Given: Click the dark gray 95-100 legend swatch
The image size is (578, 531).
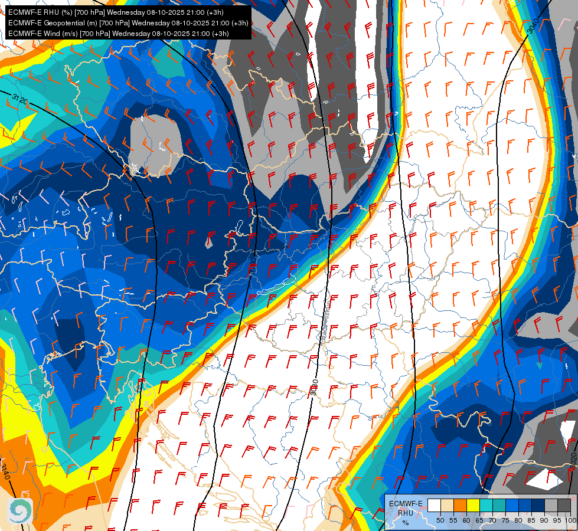Looking at the screenshot, I should tap(564, 505).
